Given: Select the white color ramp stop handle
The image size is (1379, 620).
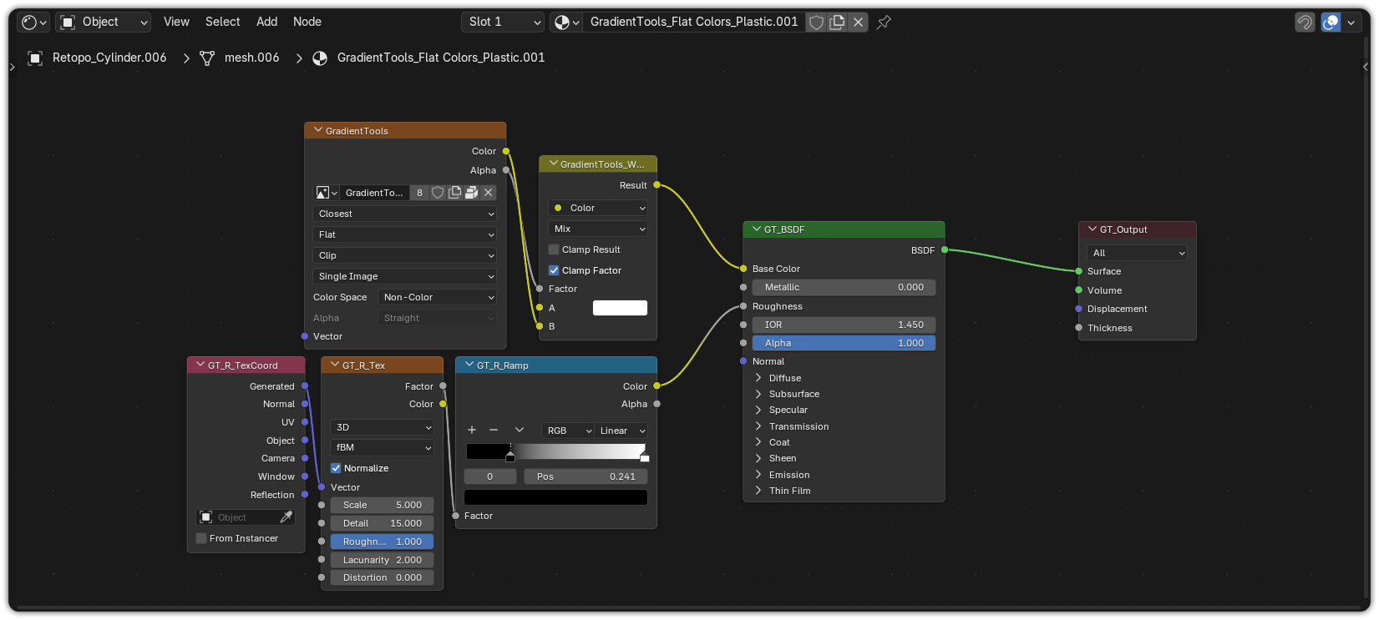Looking at the screenshot, I should coord(644,456).
